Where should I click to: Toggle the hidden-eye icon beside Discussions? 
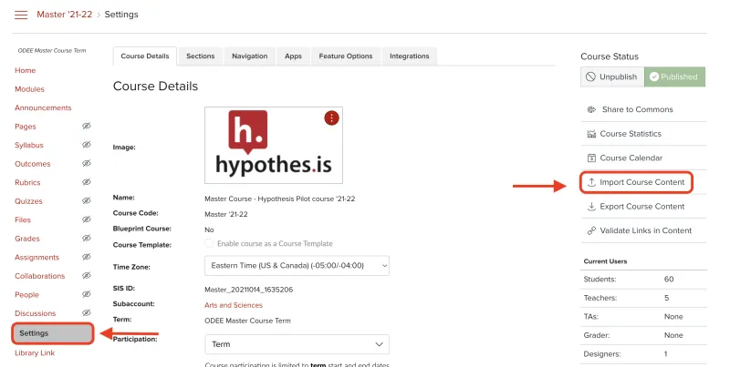pyautogui.click(x=87, y=312)
